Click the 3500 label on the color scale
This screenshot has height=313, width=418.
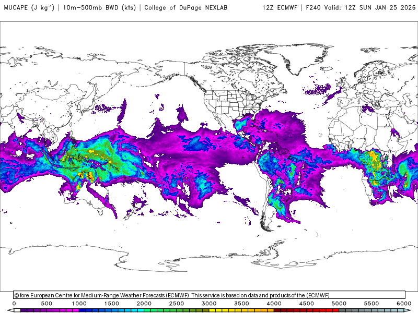(241, 304)
